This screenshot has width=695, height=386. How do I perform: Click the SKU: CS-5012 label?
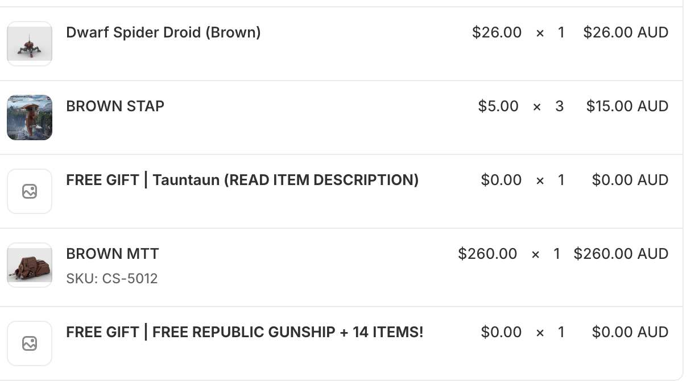112,279
